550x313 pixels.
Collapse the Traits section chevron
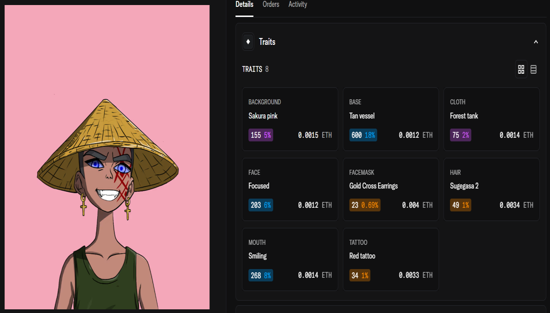[x=536, y=42]
